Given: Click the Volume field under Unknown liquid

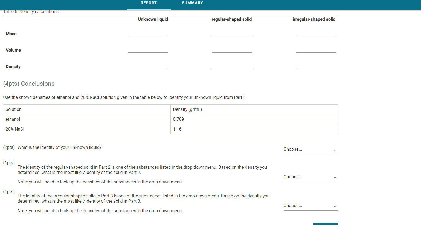Looking at the screenshot, I should pyautogui.click(x=148, y=51).
